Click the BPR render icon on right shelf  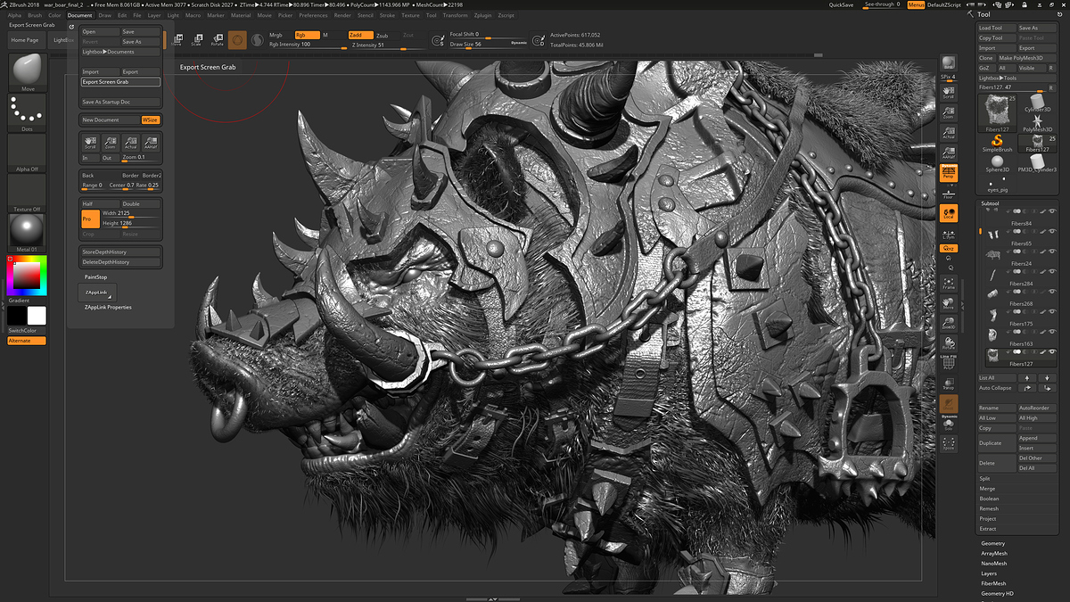(x=949, y=63)
